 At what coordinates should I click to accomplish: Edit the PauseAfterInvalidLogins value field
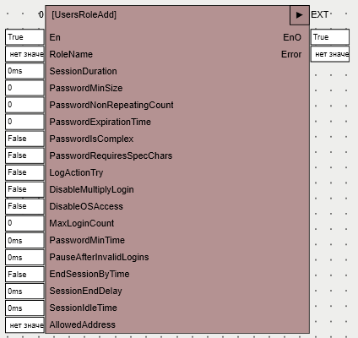pyautogui.click(x=24, y=257)
